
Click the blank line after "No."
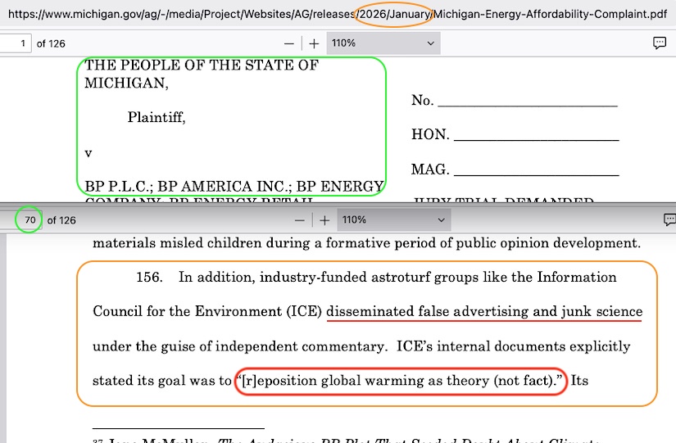tap(527, 101)
